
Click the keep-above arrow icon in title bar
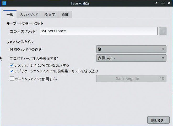coord(156,3)
